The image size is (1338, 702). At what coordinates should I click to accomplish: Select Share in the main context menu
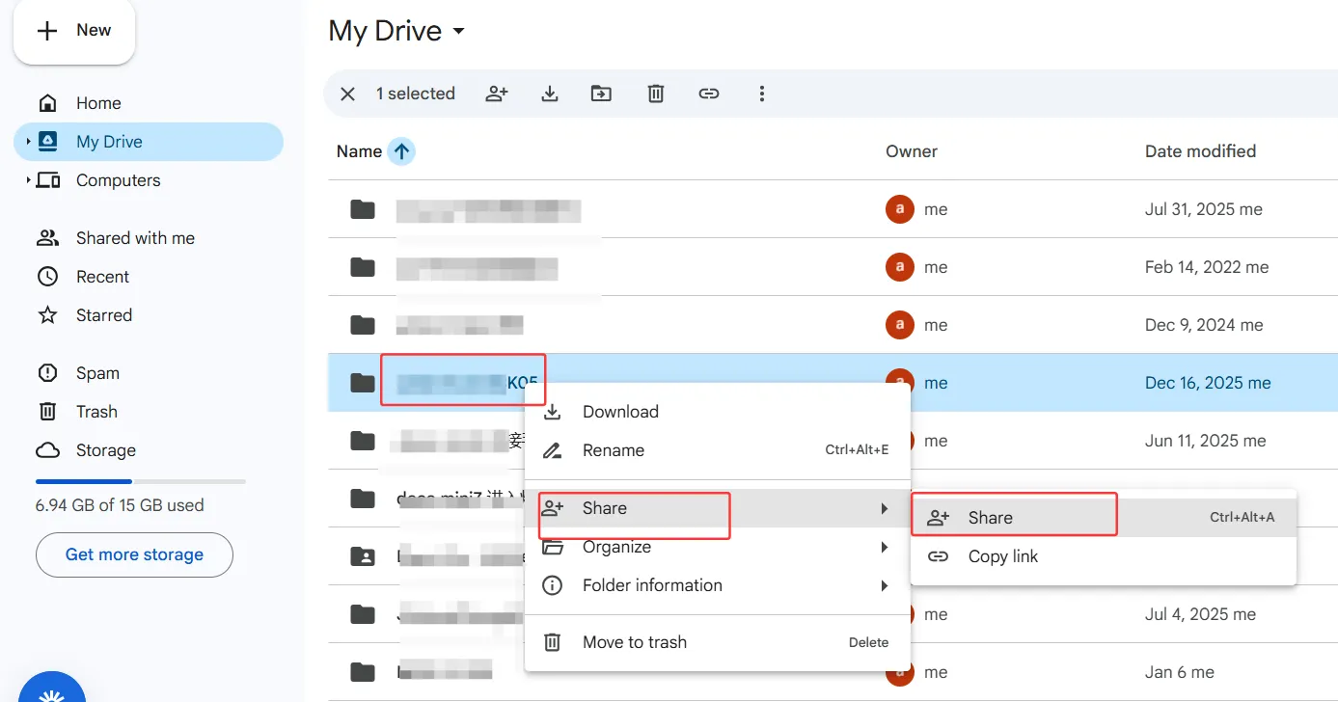[x=717, y=508]
